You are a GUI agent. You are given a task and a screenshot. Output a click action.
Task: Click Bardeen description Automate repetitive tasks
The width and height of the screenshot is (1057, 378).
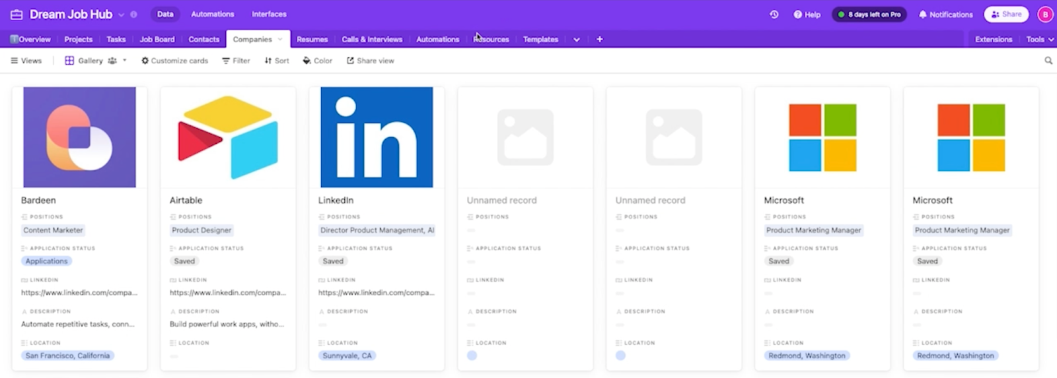78,325
